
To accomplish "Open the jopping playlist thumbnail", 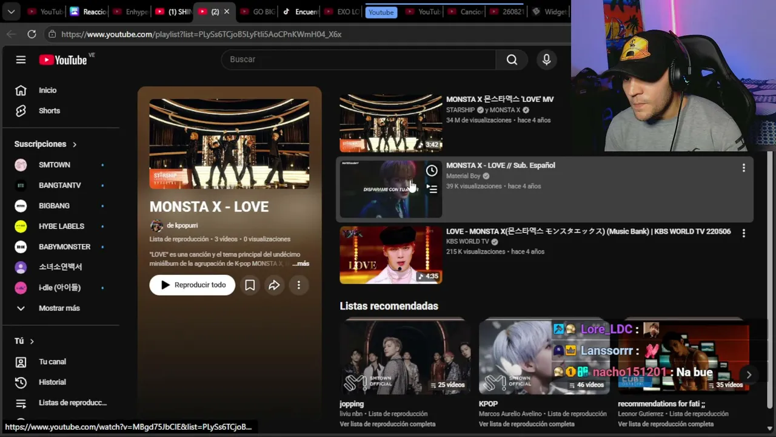I will (405, 358).
